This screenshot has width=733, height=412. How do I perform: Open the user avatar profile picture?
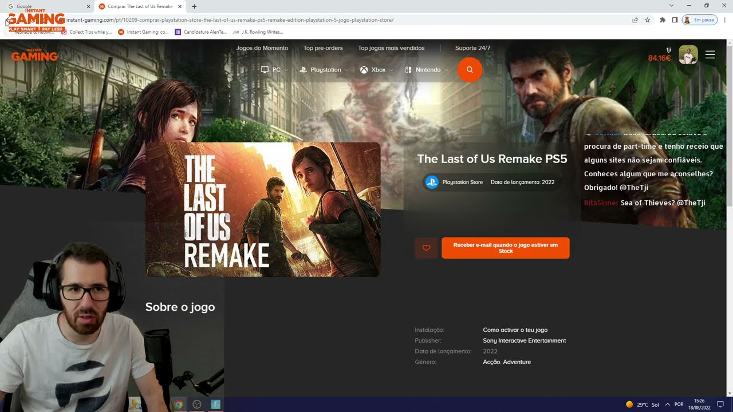click(x=688, y=55)
